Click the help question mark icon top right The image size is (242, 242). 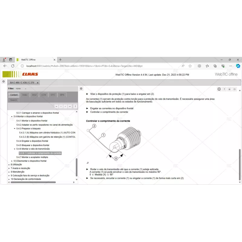224,89
